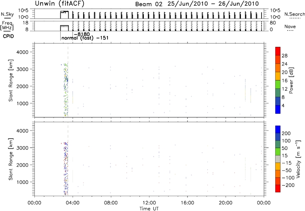Click the '20:00' time axis tick label
The width and height of the screenshot is (305, 211).
click(226, 203)
